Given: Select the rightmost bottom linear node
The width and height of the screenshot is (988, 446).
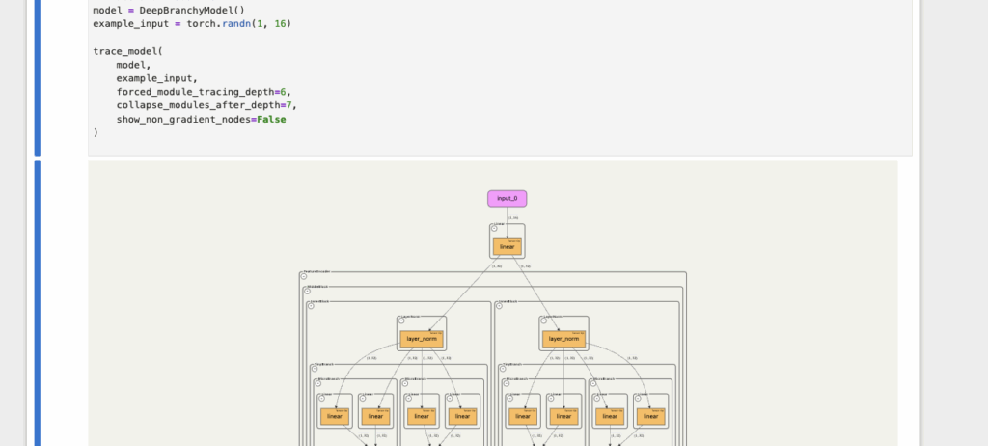Looking at the screenshot, I should coord(650,417).
